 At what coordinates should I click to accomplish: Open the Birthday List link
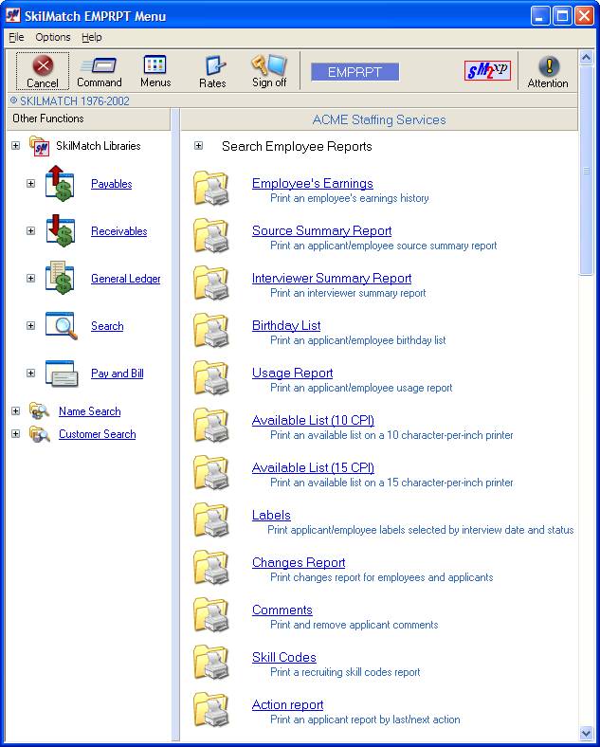click(x=286, y=325)
